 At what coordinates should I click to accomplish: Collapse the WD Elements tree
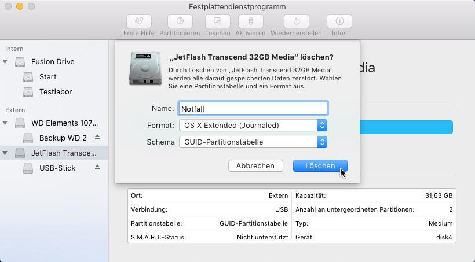pyautogui.click(x=5, y=123)
